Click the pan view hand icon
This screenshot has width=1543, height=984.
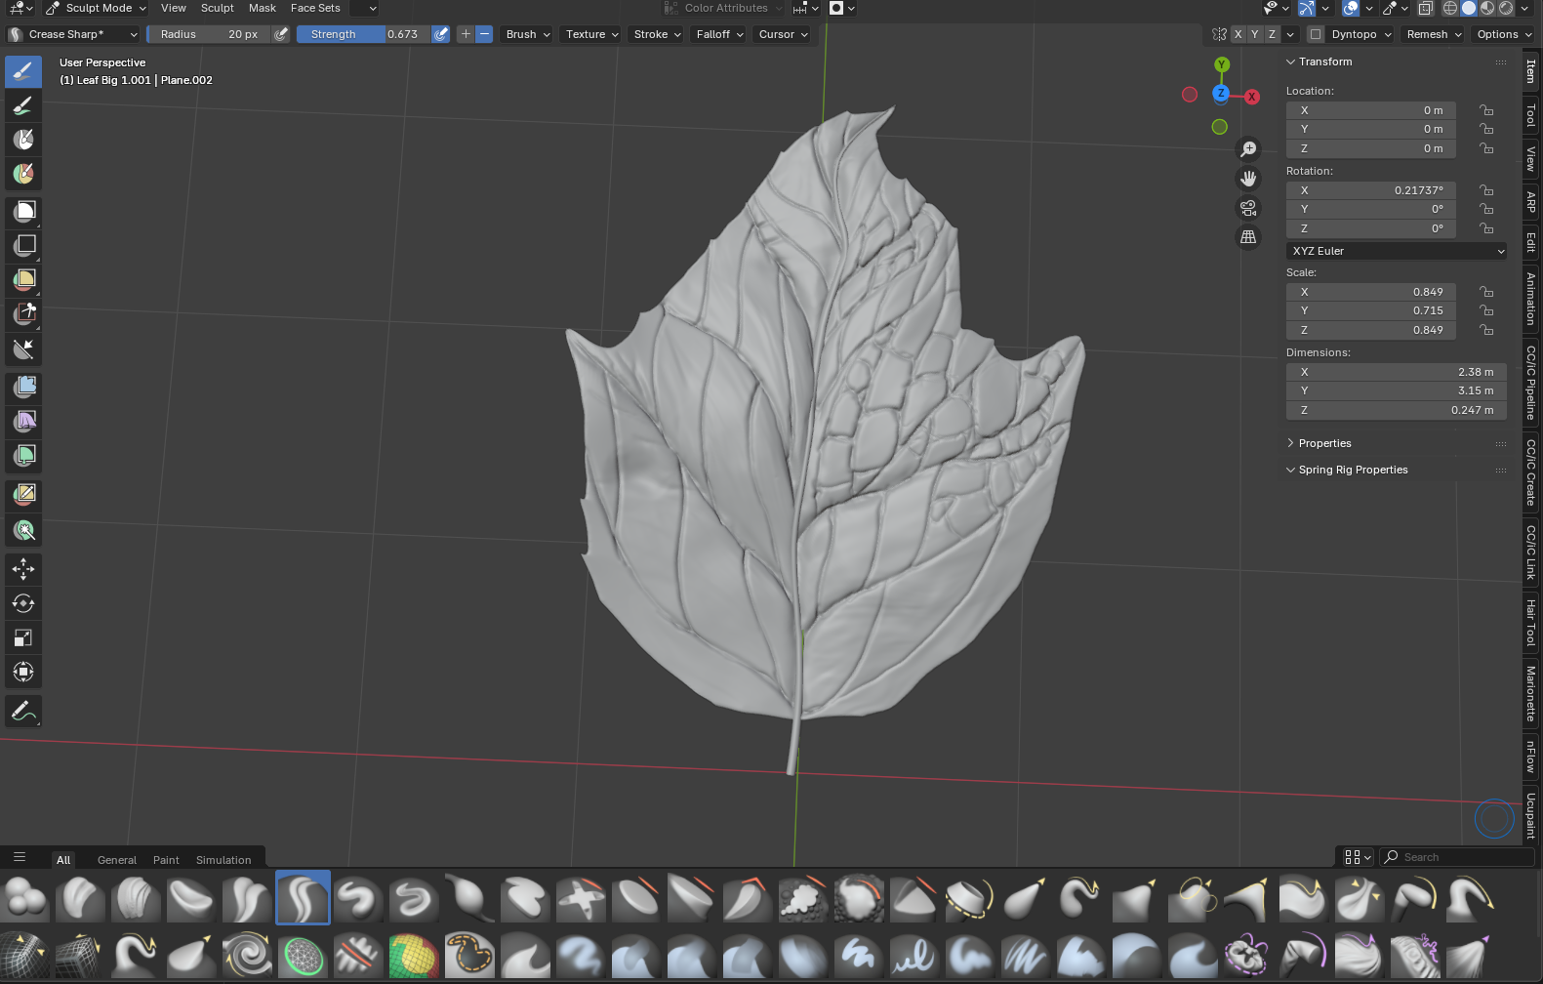[1248, 179]
